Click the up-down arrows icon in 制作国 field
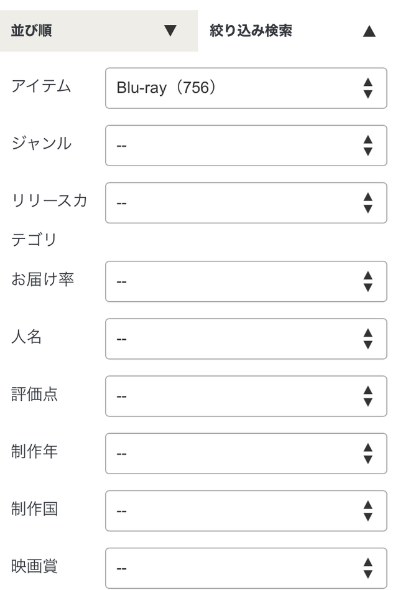The image size is (398, 590). [368, 510]
